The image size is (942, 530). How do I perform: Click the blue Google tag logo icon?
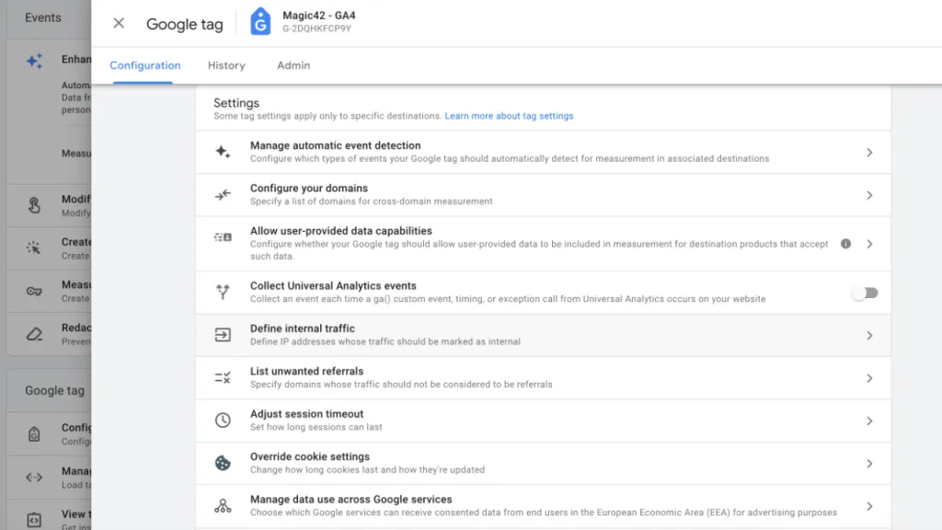[260, 22]
